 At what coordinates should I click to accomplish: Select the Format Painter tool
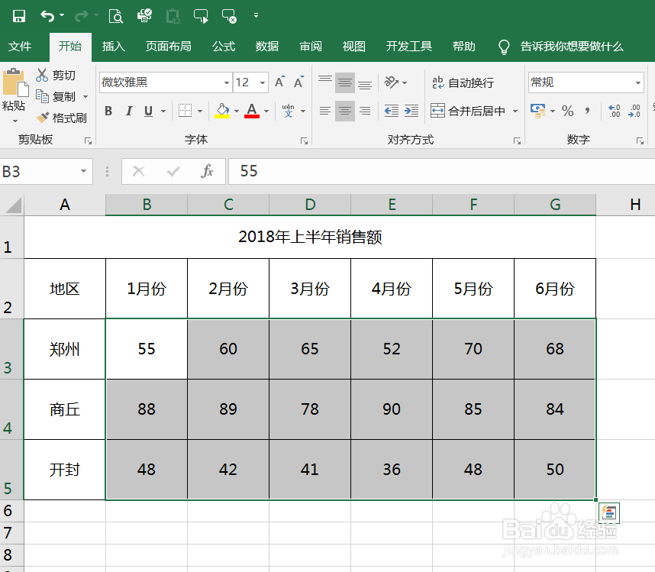[61, 118]
